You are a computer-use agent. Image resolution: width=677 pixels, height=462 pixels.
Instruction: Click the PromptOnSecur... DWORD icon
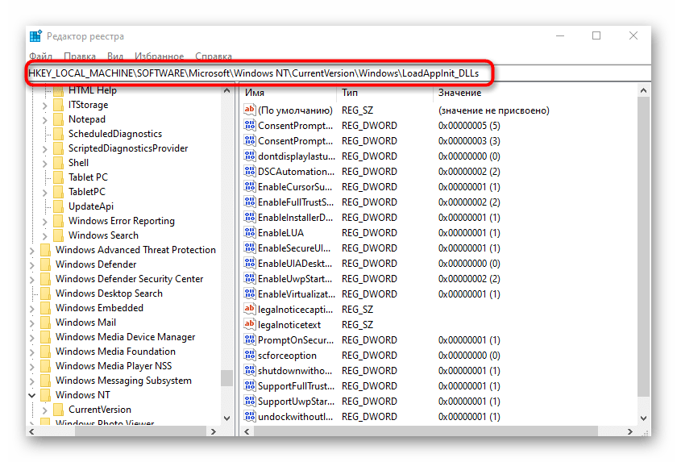click(250, 339)
